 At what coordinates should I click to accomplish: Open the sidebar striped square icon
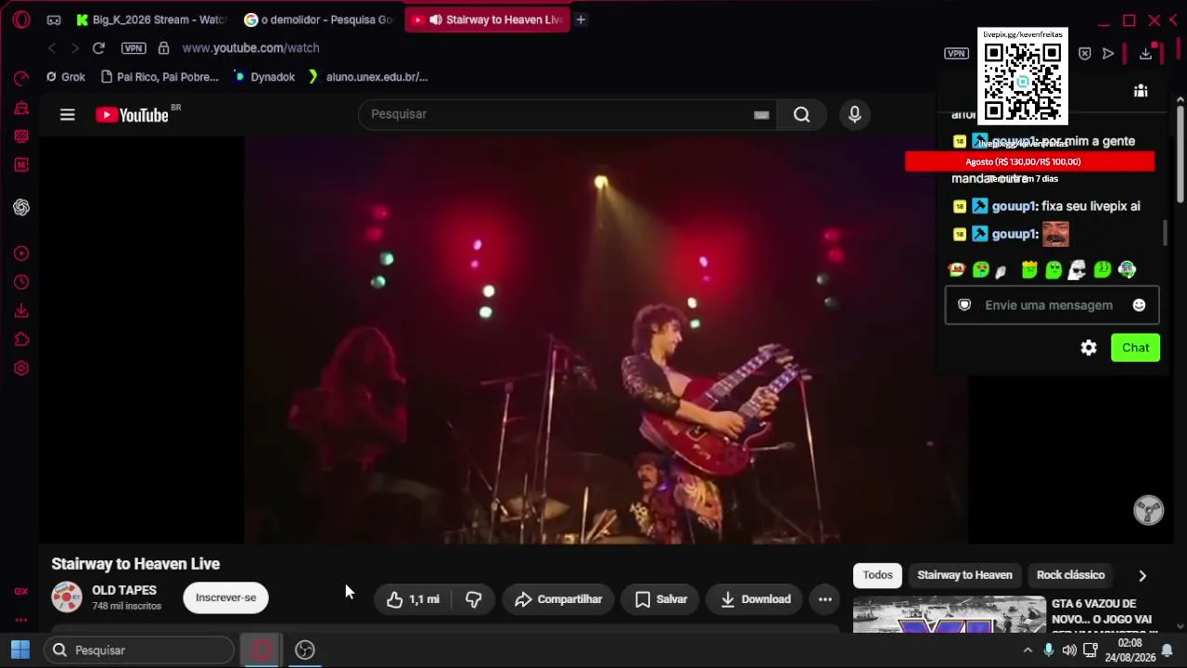21,136
